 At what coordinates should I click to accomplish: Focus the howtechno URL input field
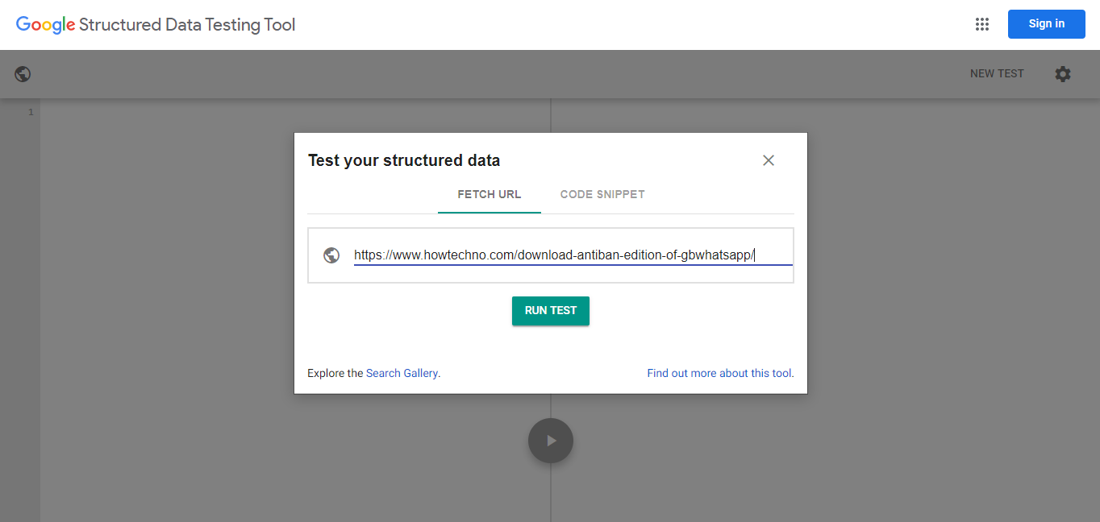tap(554, 255)
